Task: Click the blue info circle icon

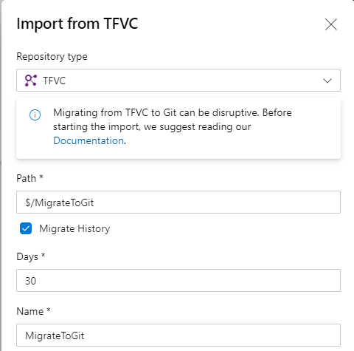Action: pyautogui.click(x=35, y=115)
